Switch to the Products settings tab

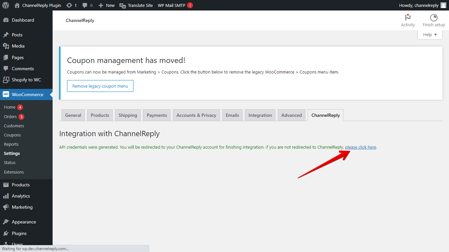coord(100,115)
